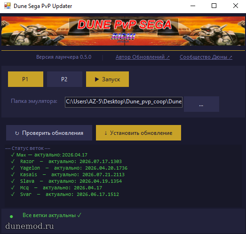Open the Автор Обновлений link
Screen dimensions: 246x234
pyautogui.click(x=143, y=57)
